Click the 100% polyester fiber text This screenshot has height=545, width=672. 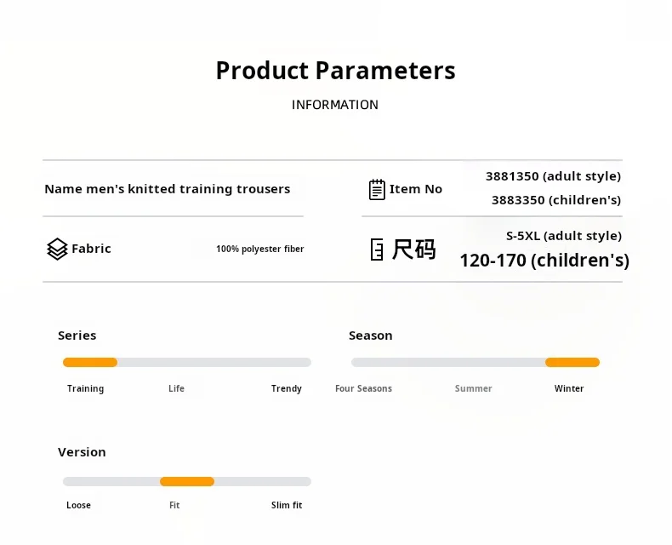tap(259, 250)
